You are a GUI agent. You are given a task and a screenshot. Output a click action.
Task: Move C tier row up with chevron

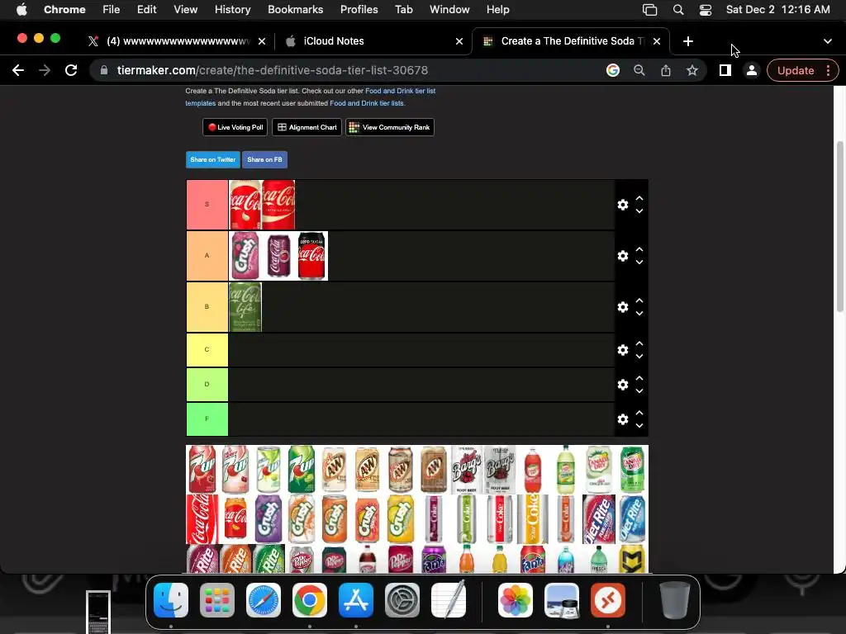(x=639, y=343)
